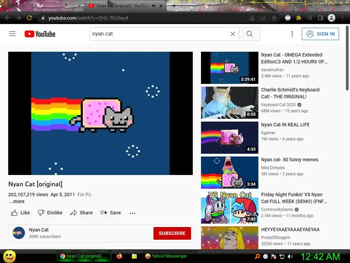Click the SIGN IN button
The width and height of the screenshot is (350, 263).
pos(320,34)
